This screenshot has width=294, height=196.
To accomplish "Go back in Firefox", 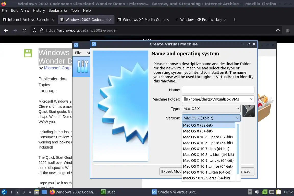I will (6, 30).
